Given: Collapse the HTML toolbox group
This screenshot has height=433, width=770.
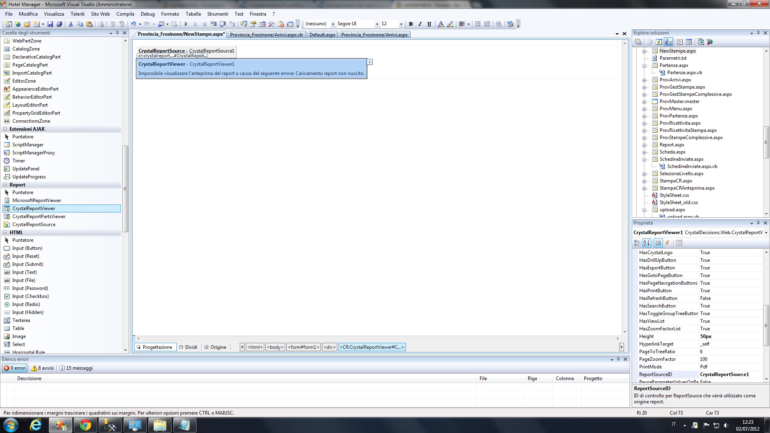Looking at the screenshot, I should (5, 233).
